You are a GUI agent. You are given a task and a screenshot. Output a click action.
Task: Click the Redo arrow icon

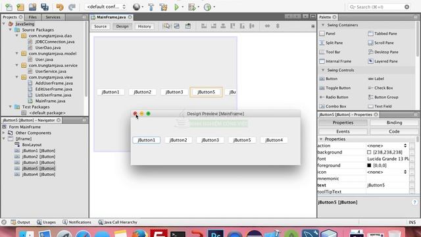(x=72, y=7)
